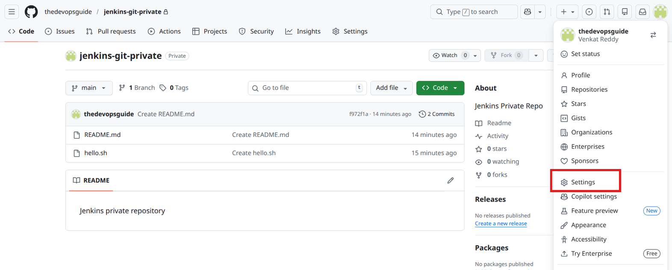
Task: Select Repositories in user menu
Action: tap(610, 89)
